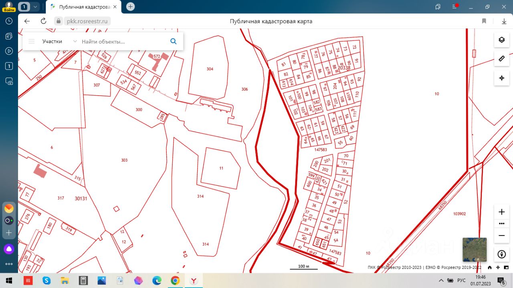This screenshot has width=513, height=288.
Task: Open the Windows Start menu
Action: pyautogui.click(x=9, y=281)
